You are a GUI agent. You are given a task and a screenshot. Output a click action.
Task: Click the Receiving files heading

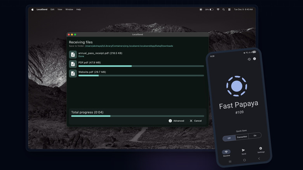click(x=81, y=42)
